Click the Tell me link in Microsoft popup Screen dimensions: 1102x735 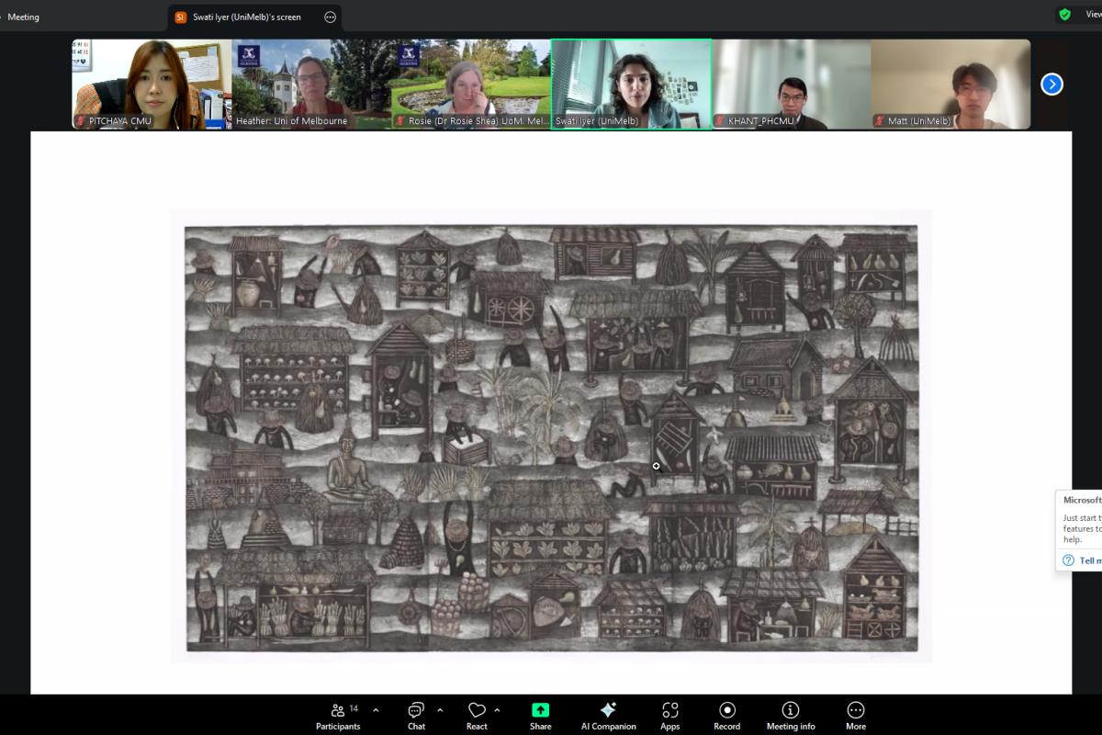pos(1090,560)
